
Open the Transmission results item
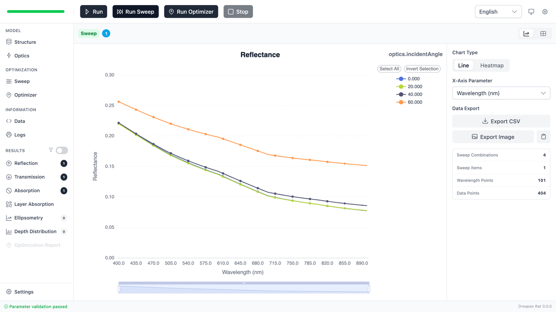click(29, 177)
